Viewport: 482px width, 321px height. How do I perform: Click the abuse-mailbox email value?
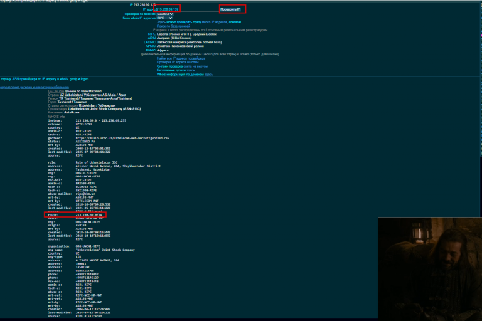[85, 194]
